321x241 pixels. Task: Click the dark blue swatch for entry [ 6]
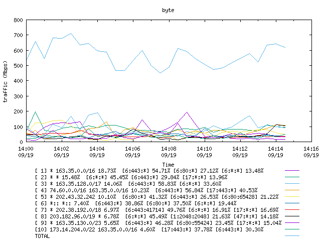point(292,203)
